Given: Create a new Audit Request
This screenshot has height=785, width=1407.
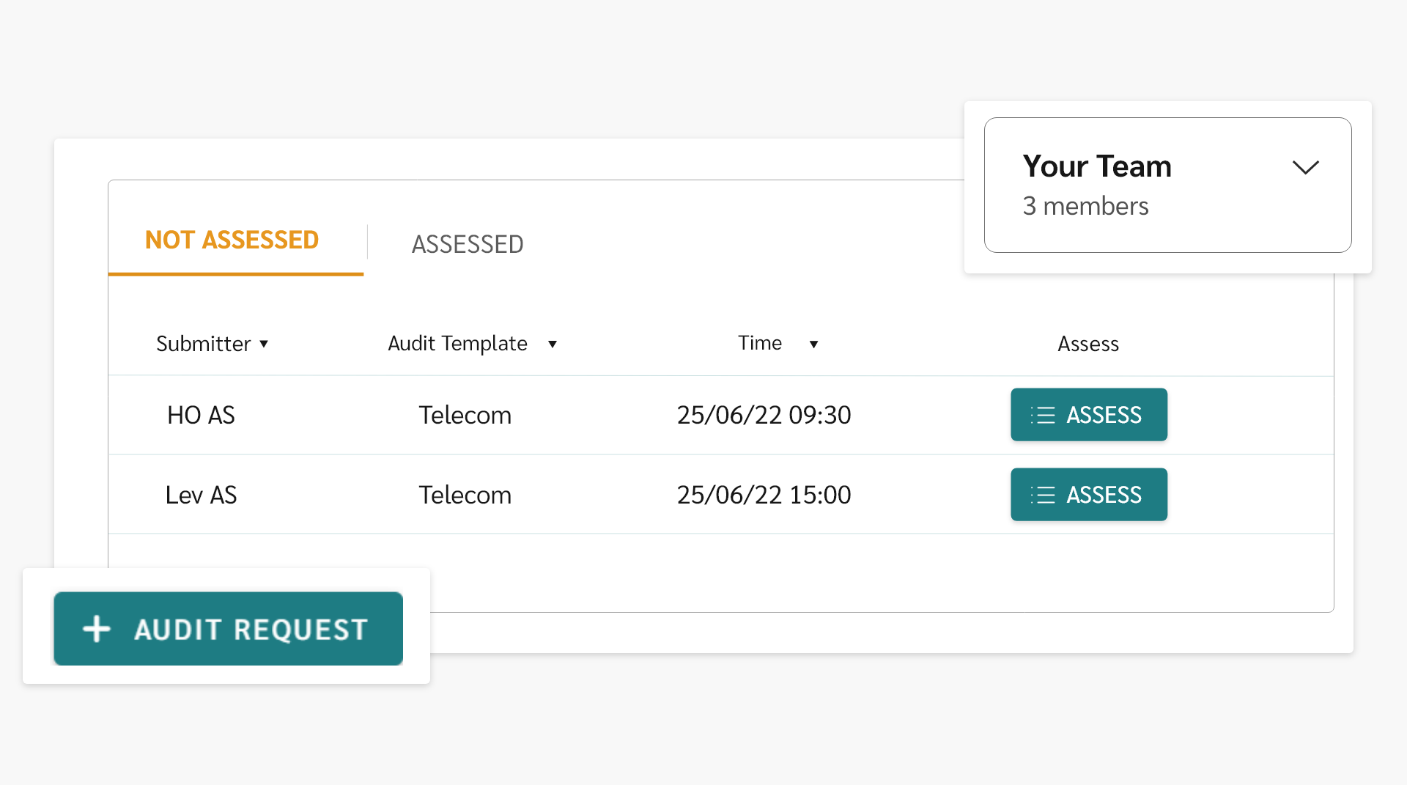Looking at the screenshot, I should coord(228,629).
